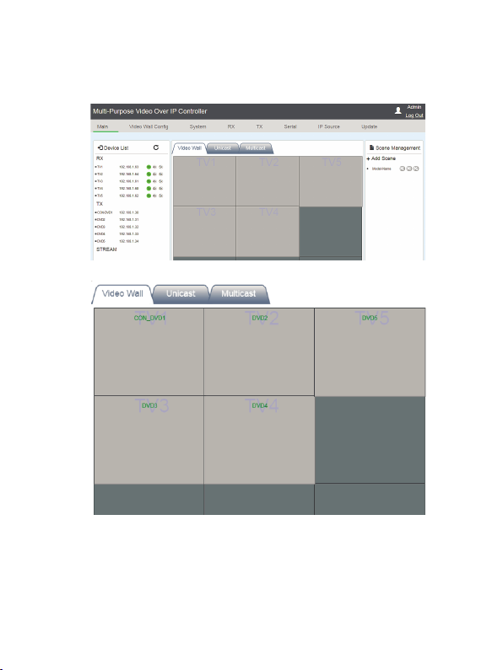This screenshot has height=670, width=503.
Task: Select the TV1 tile showing CON_DVD1
Action: coord(149,351)
